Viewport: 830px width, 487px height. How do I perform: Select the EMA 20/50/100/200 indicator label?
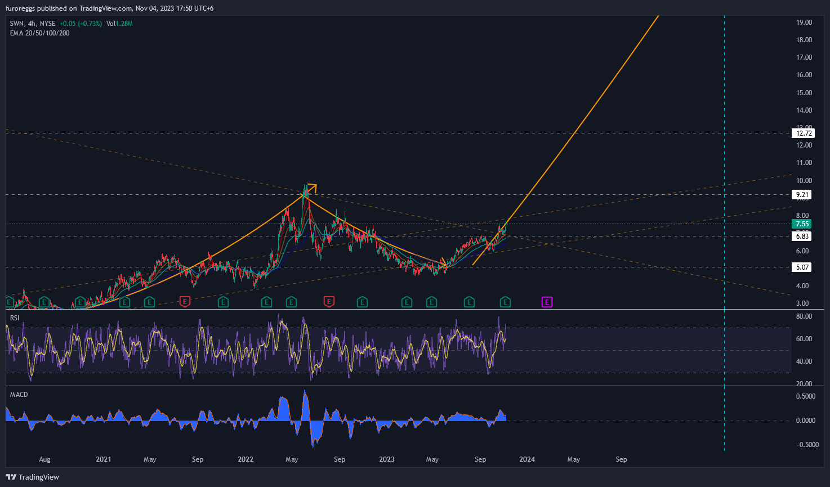(x=40, y=33)
